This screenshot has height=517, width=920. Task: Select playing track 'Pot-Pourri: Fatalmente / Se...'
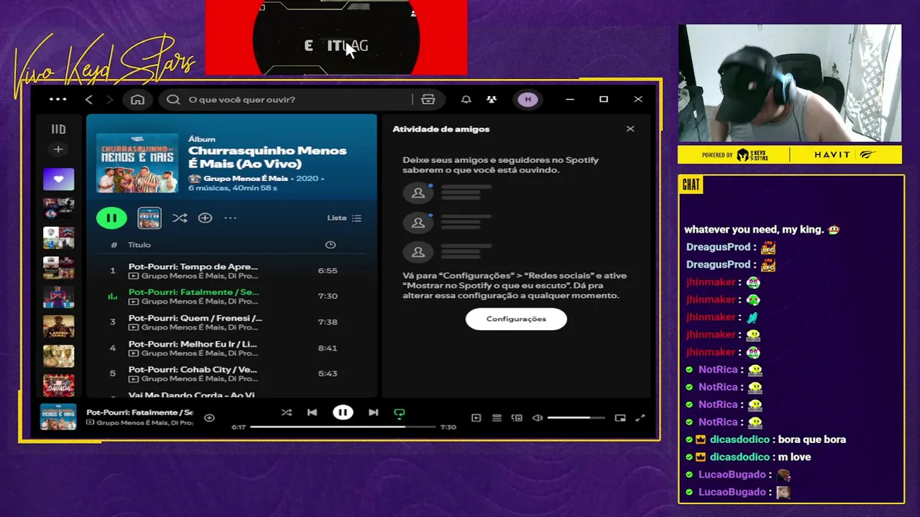pyautogui.click(x=231, y=296)
